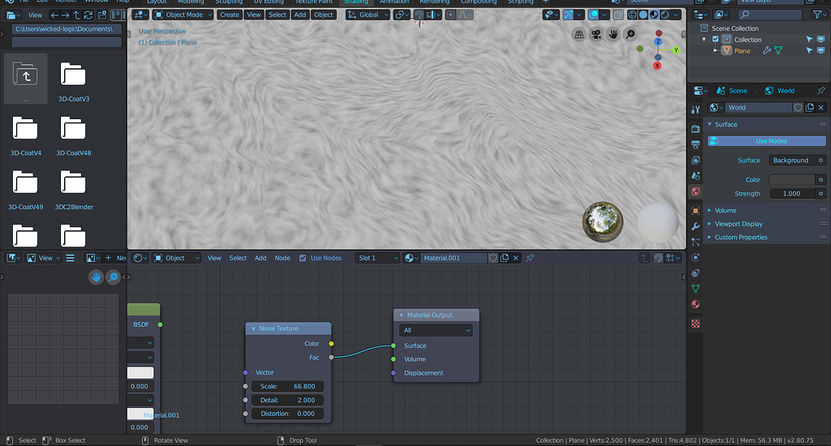Viewport: 831px width, 446px height.
Task: Open the Add menu in node editor
Action: (260, 258)
